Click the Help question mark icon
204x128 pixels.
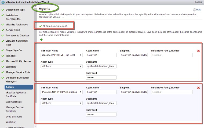tap(195, 10)
